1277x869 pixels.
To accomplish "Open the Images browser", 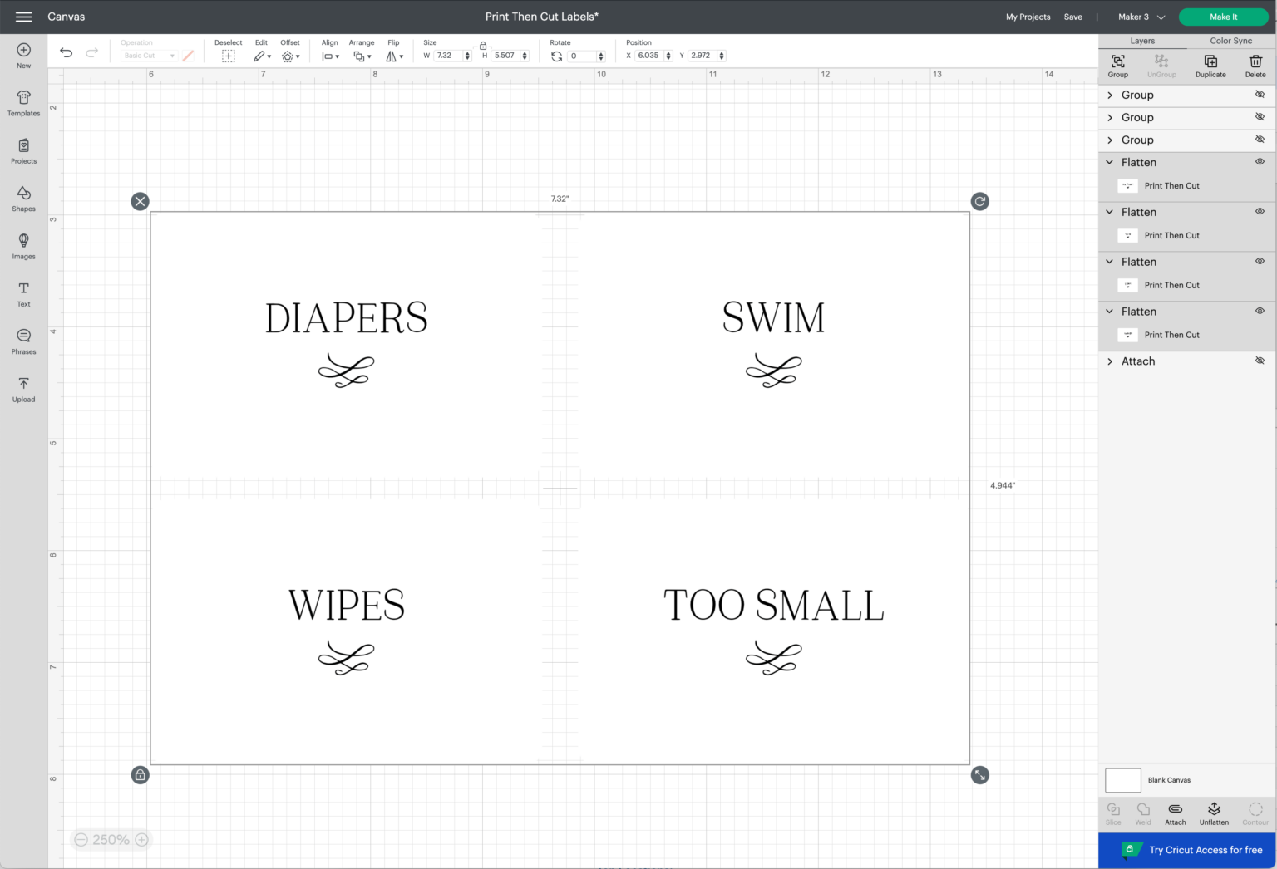I will click(x=23, y=247).
